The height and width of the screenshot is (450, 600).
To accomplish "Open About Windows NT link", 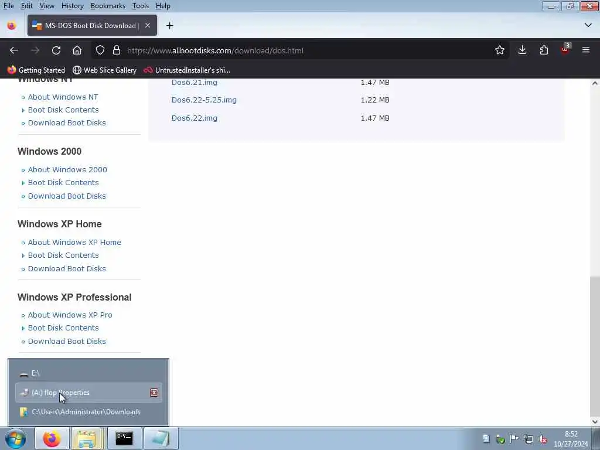I will pos(63,97).
